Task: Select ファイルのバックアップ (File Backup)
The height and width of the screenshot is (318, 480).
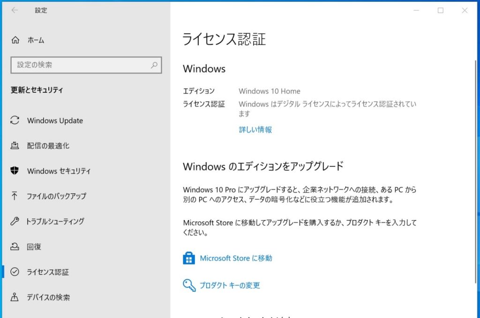Action: [x=56, y=197]
